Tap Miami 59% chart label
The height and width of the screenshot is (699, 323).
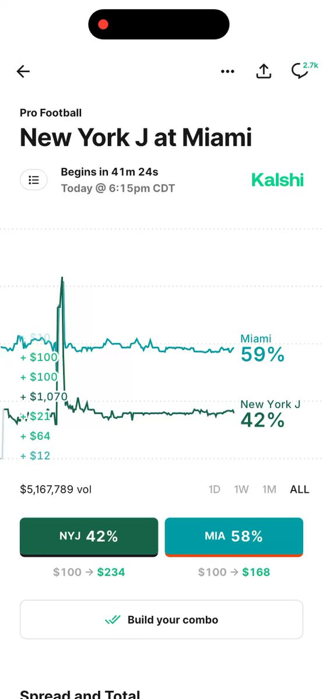pos(262,348)
